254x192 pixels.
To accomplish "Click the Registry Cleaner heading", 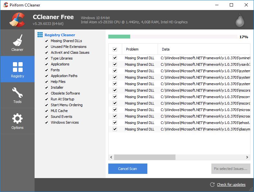I will tap(60, 35).
